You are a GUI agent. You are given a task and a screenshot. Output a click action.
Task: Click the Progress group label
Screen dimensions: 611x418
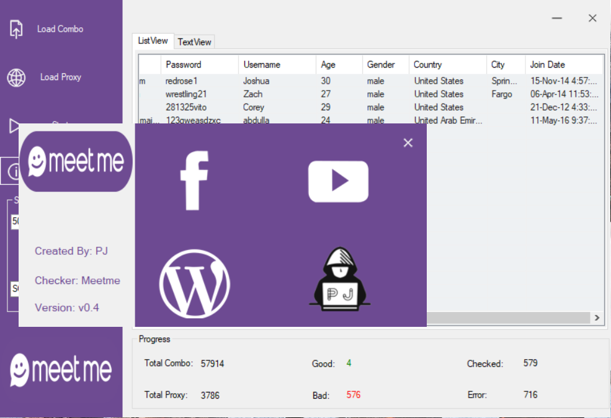154,339
